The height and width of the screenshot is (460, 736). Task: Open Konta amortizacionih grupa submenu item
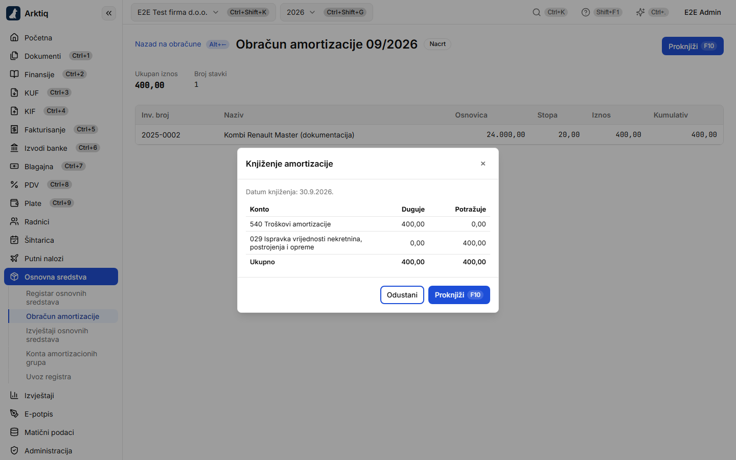point(63,358)
